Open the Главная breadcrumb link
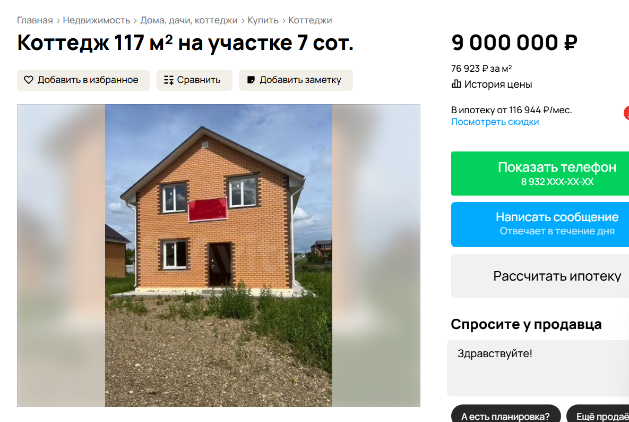Screen dimensions: 629x422 tap(35, 20)
